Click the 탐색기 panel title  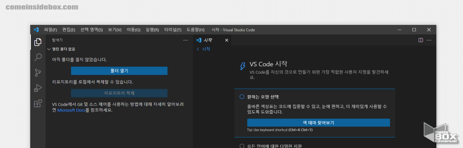tap(57, 40)
